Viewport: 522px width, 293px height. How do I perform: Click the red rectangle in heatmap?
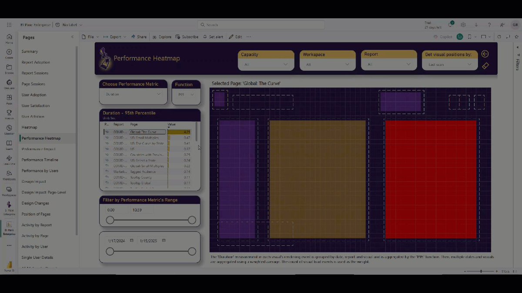(x=431, y=179)
